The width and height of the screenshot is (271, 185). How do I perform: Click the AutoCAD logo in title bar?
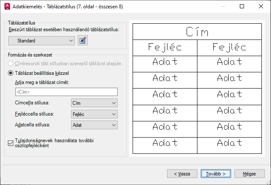(x=7, y=7)
